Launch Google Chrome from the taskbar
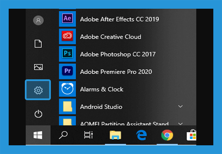Image resolution: width=222 pixels, height=154 pixels. click(167, 135)
